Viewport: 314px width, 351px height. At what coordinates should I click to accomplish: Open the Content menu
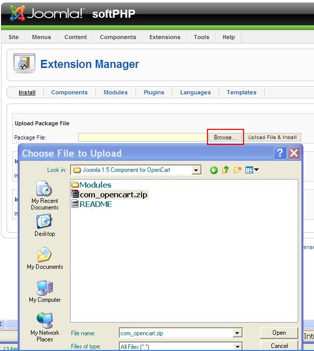(x=76, y=37)
